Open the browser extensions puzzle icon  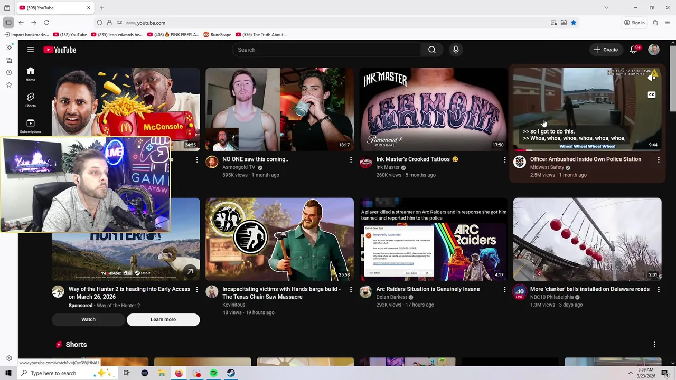[655, 23]
